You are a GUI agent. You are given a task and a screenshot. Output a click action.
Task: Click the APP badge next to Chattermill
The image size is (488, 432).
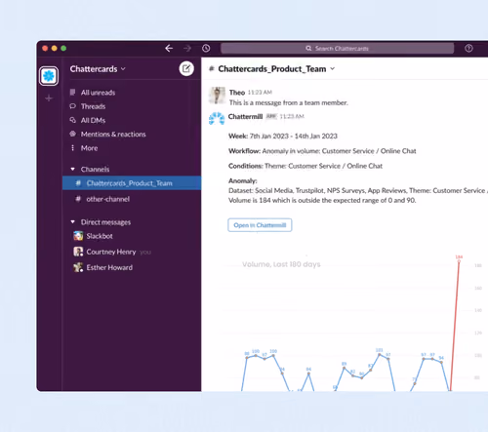point(271,116)
